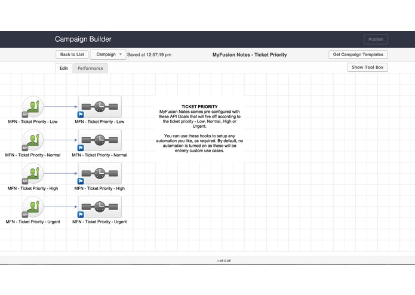Screen dimensions: 415x295
Task: Click the campaign title MyFusion Notes - Ticket Priority
Action: pyautogui.click(x=250, y=55)
